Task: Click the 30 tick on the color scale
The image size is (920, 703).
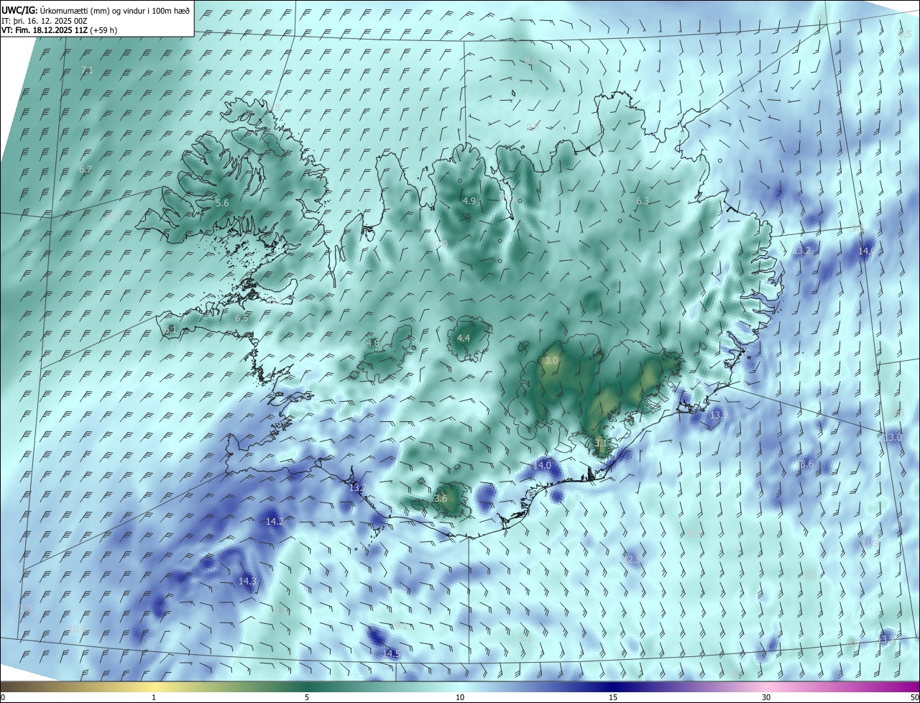Action: pyautogui.click(x=766, y=697)
